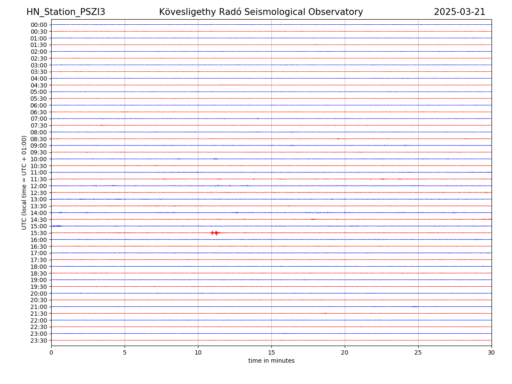The width and height of the screenshot is (512, 384).
Task: Click the 08:30 time label
Action: pyautogui.click(x=38, y=139)
